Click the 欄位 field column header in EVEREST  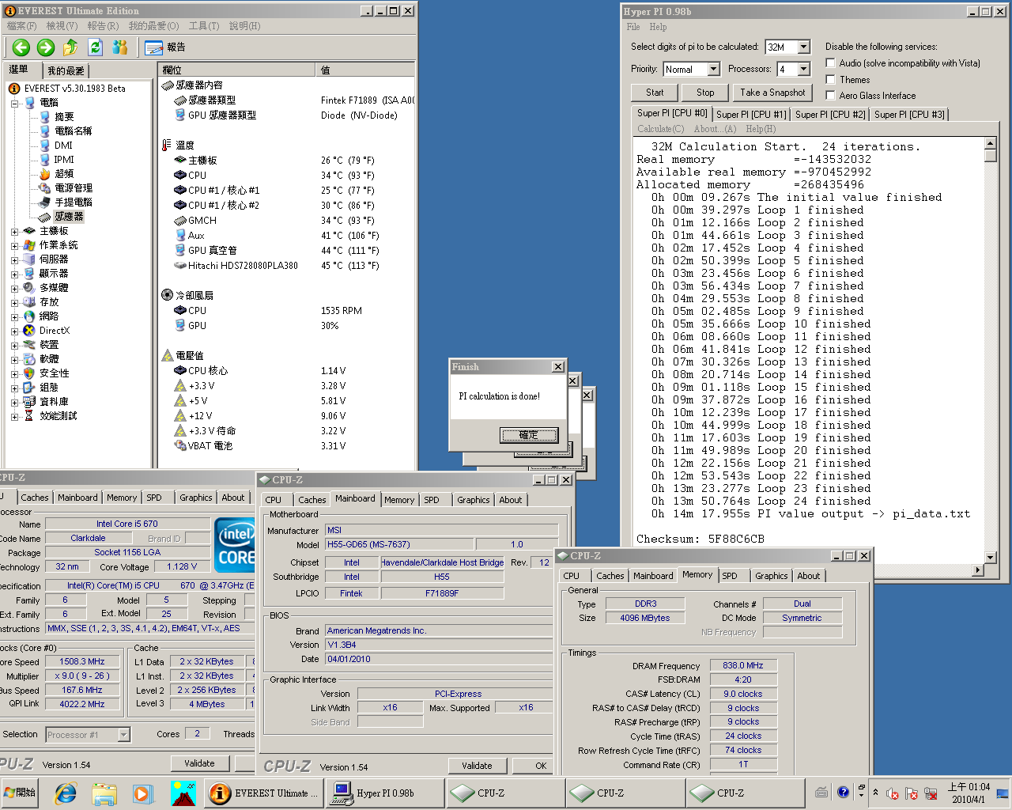(236, 70)
